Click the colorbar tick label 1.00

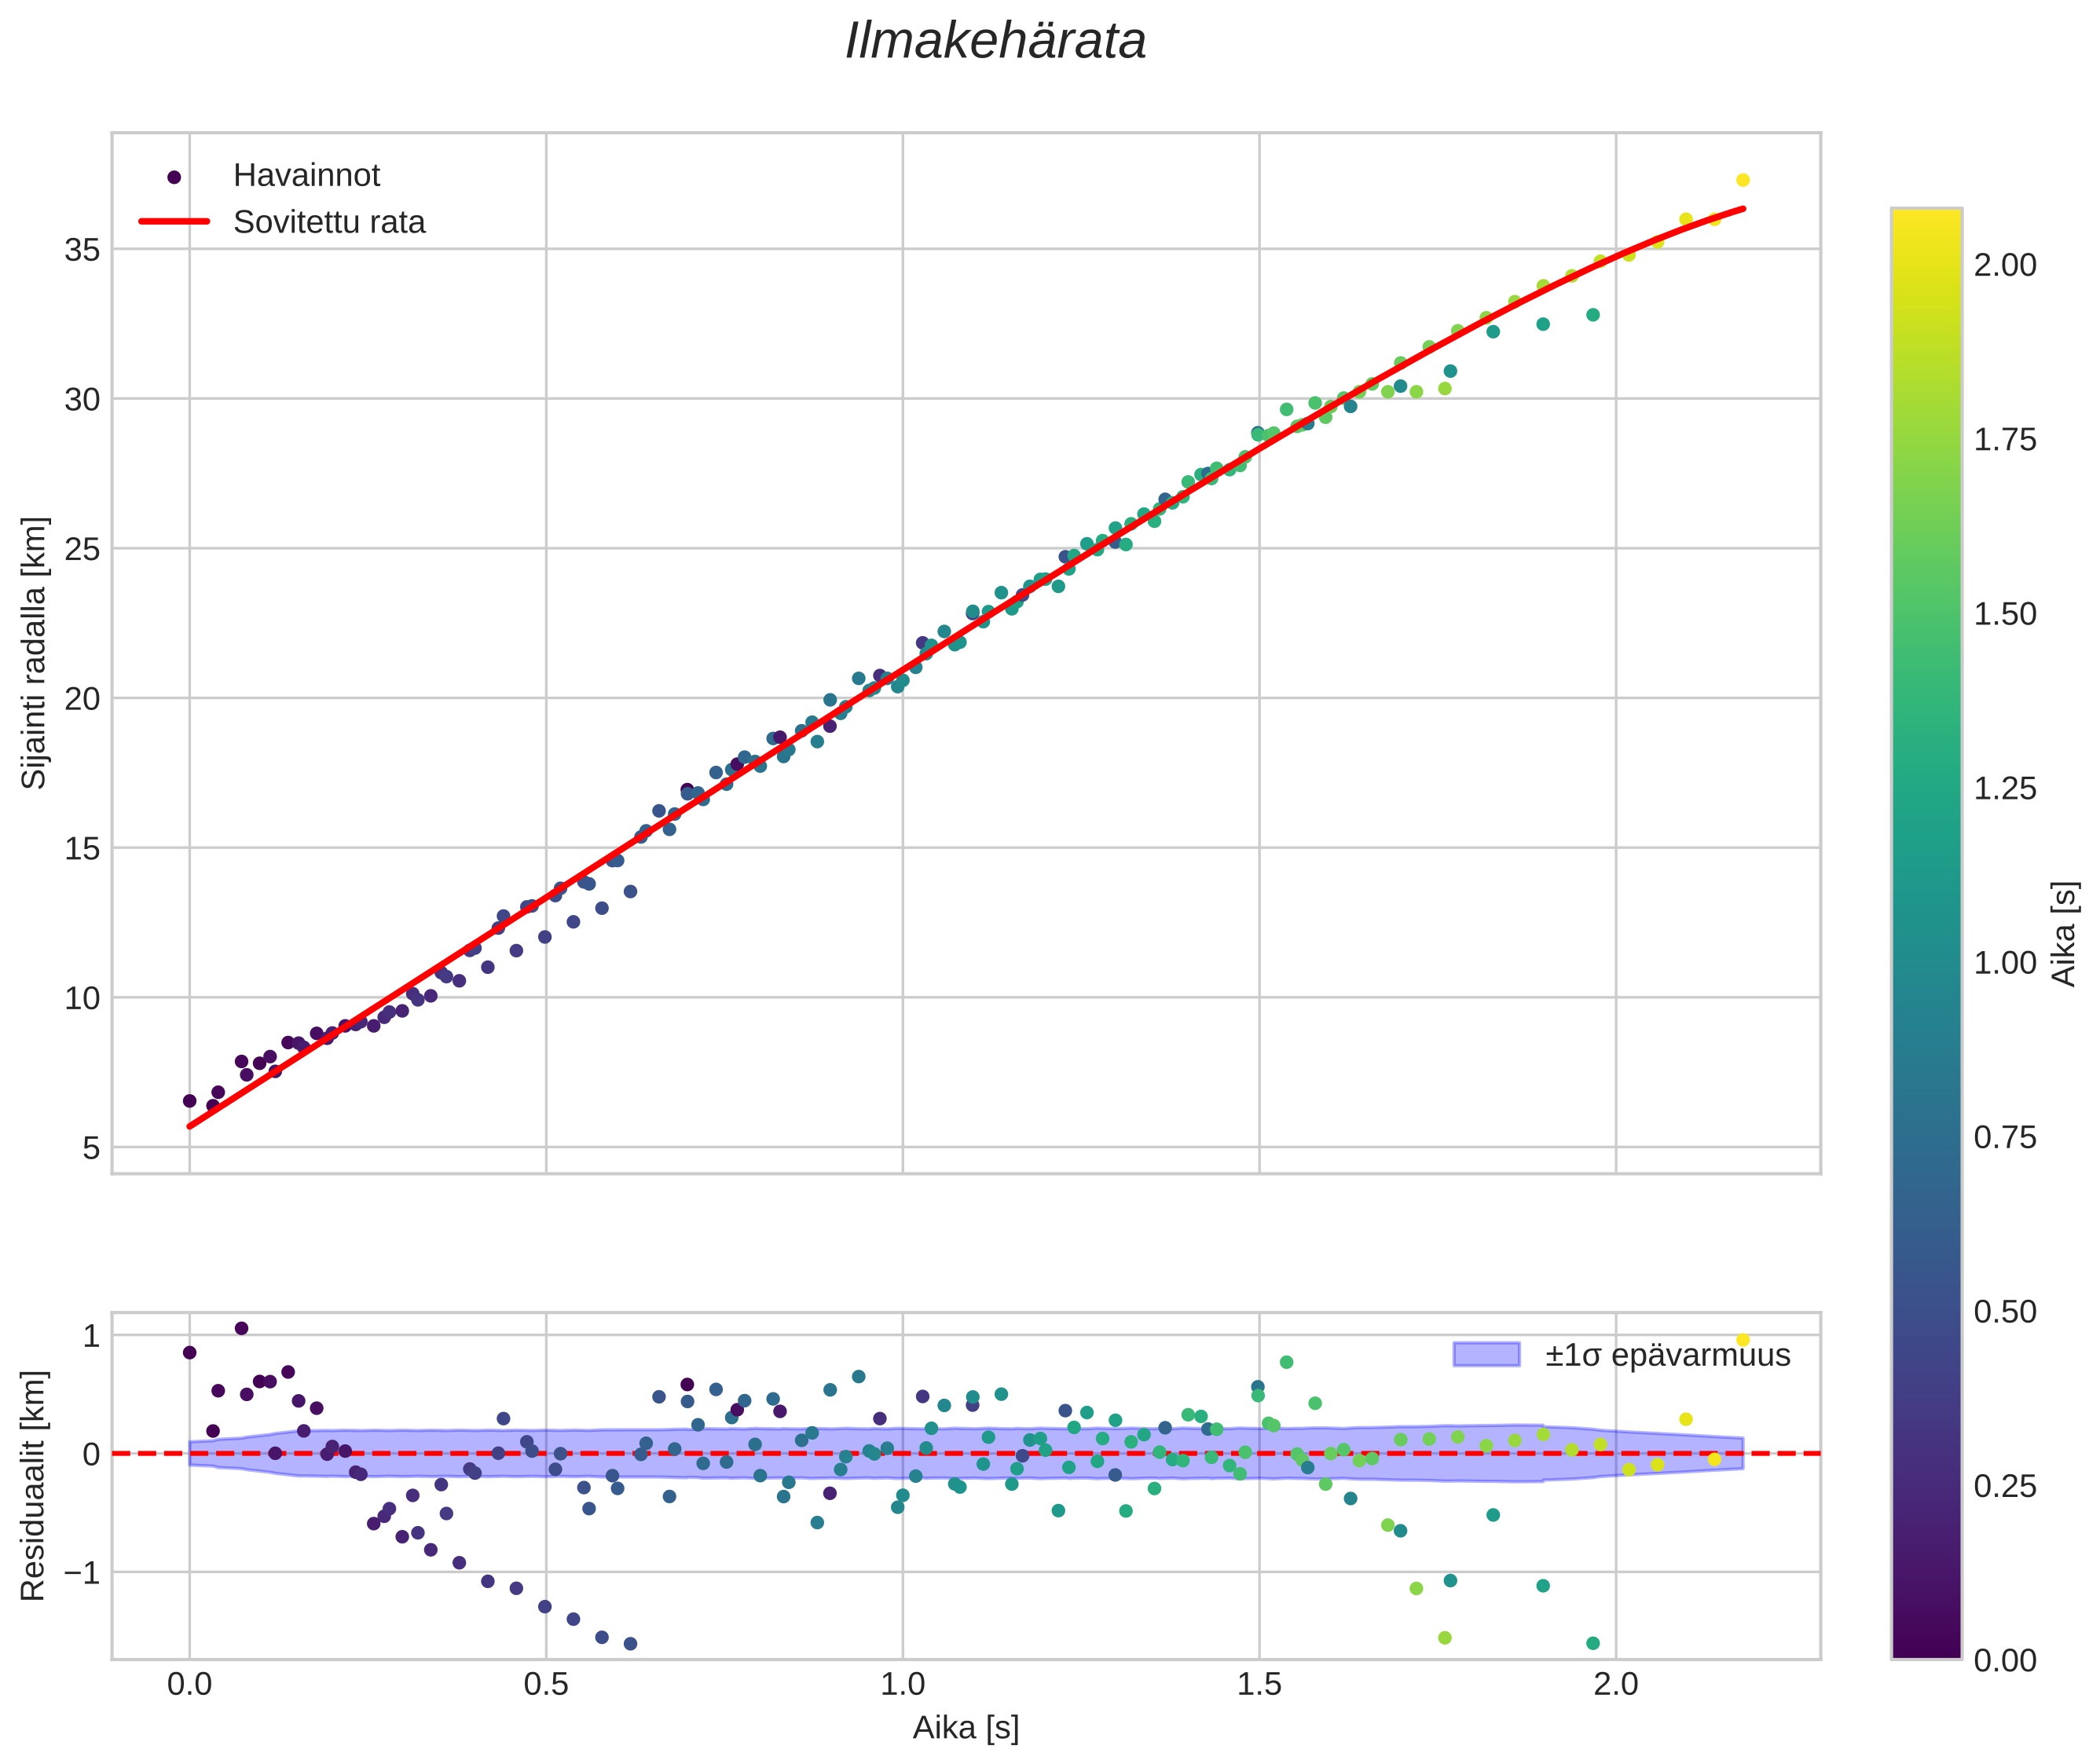pos(2005,963)
